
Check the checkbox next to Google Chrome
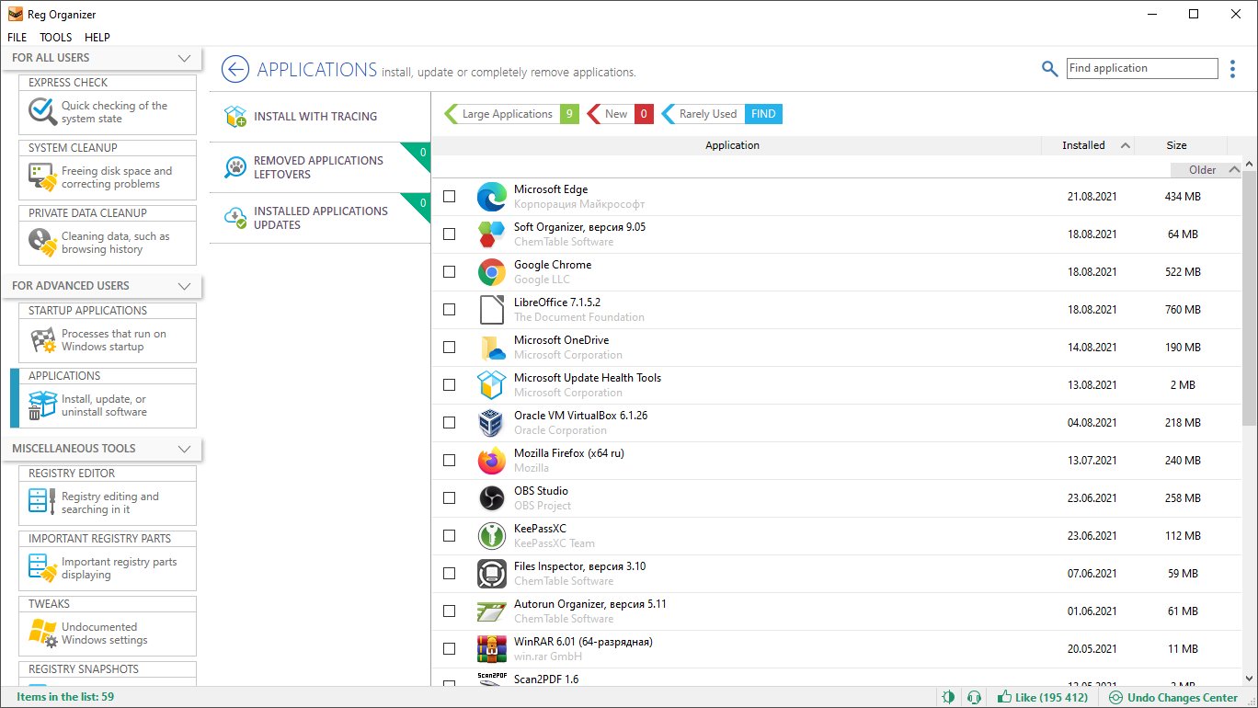(x=449, y=271)
